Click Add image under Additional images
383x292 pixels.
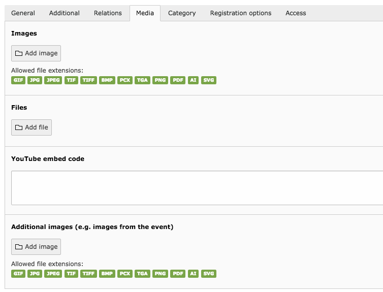pyautogui.click(x=36, y=247)
